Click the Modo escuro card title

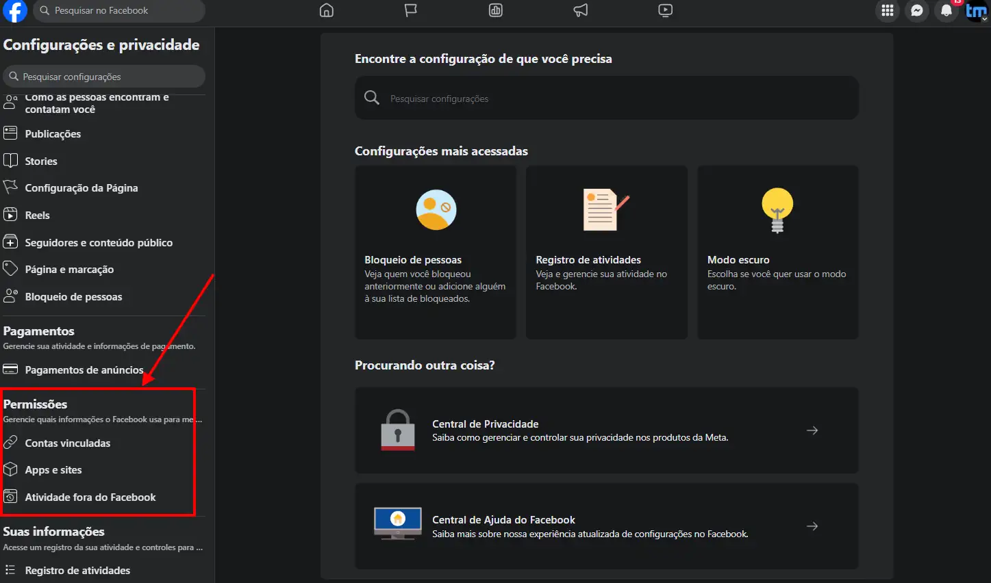pyautogui.click(x=738, y=260)
